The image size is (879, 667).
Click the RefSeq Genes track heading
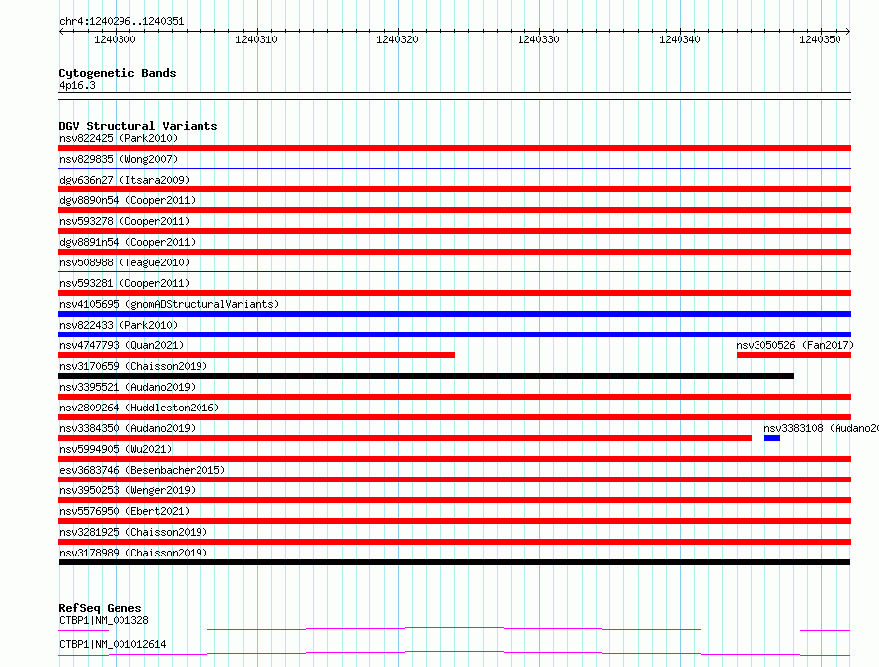point(100,608)
